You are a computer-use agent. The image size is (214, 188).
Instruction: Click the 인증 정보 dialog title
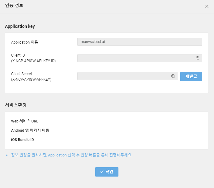pyautogui.click(x=14, y=6)
